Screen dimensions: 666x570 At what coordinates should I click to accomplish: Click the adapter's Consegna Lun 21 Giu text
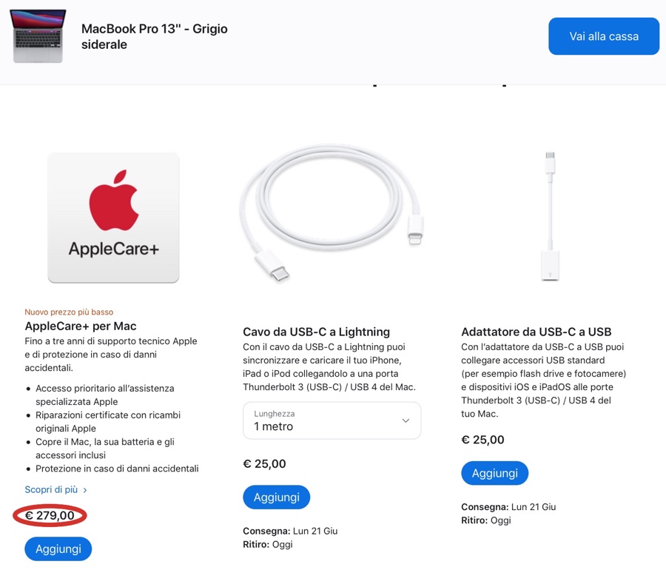508,507
